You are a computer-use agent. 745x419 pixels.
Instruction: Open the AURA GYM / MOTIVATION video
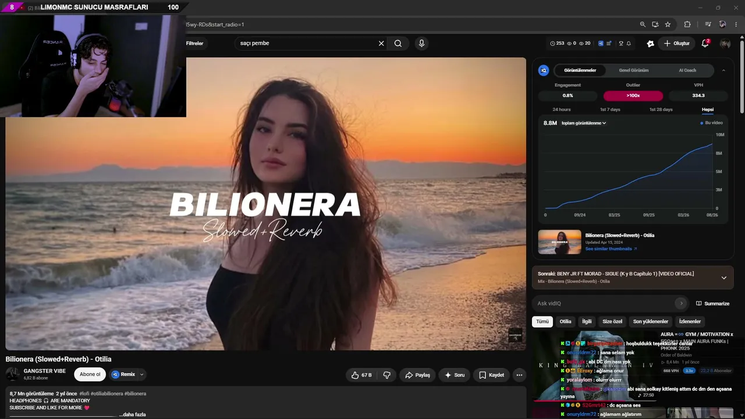tap(697, 341)
